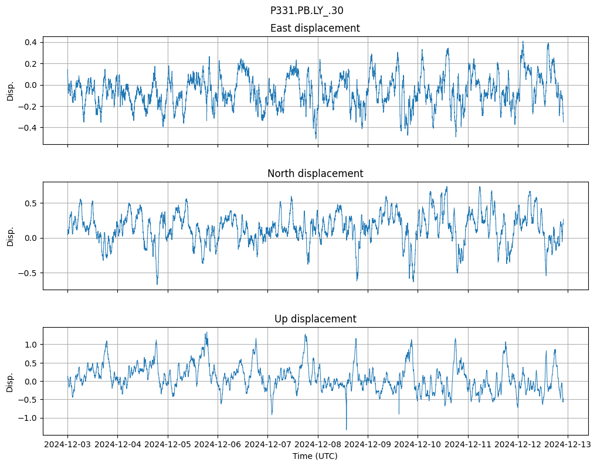
Task: Click the 0.5 tick on North y-axis
Action: click(30, 203)
